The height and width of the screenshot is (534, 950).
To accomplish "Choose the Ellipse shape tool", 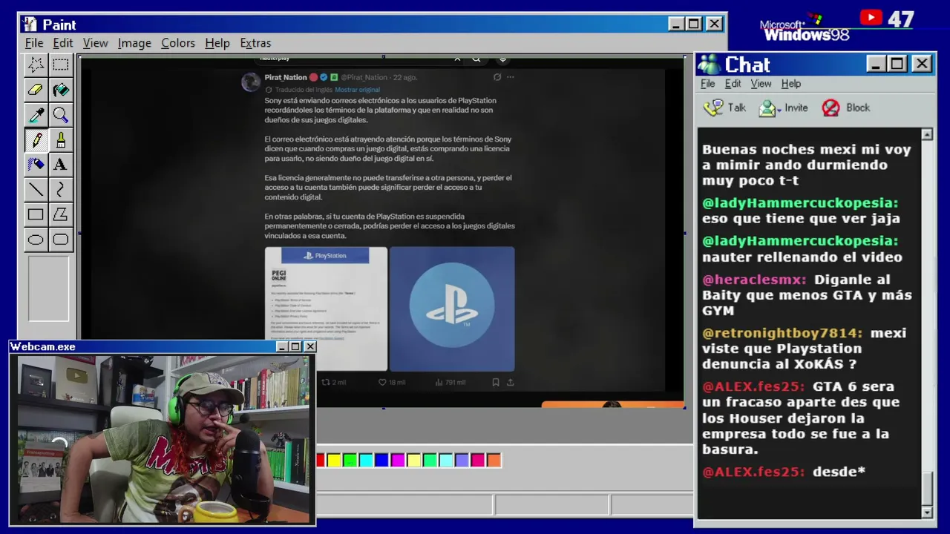I will coord(36,240).
